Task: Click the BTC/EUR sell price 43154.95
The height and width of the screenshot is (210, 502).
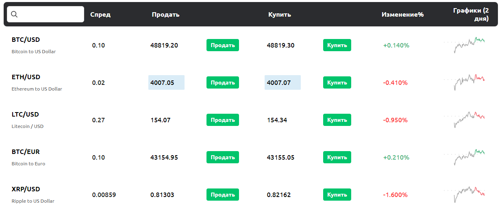Action: pos(164,157)
